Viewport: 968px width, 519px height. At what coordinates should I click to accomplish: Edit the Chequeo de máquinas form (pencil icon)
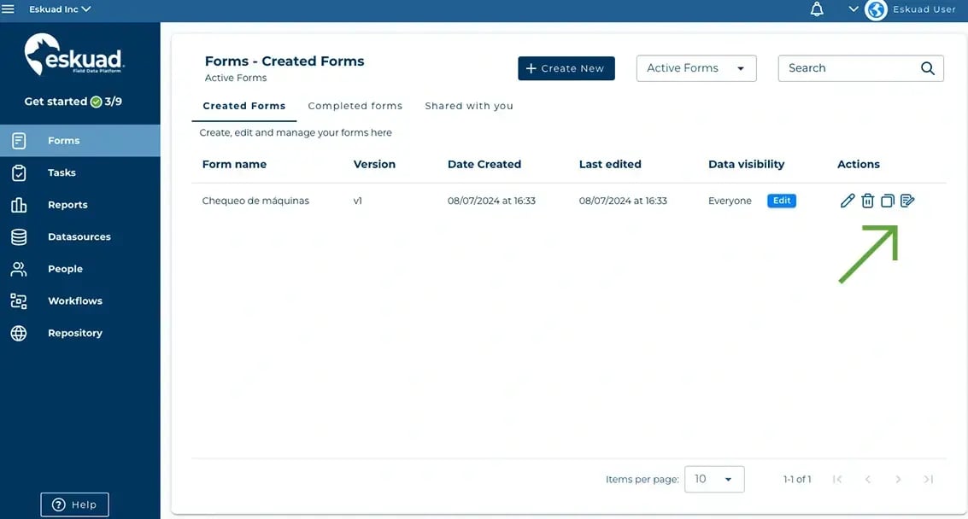pos(847,200)
